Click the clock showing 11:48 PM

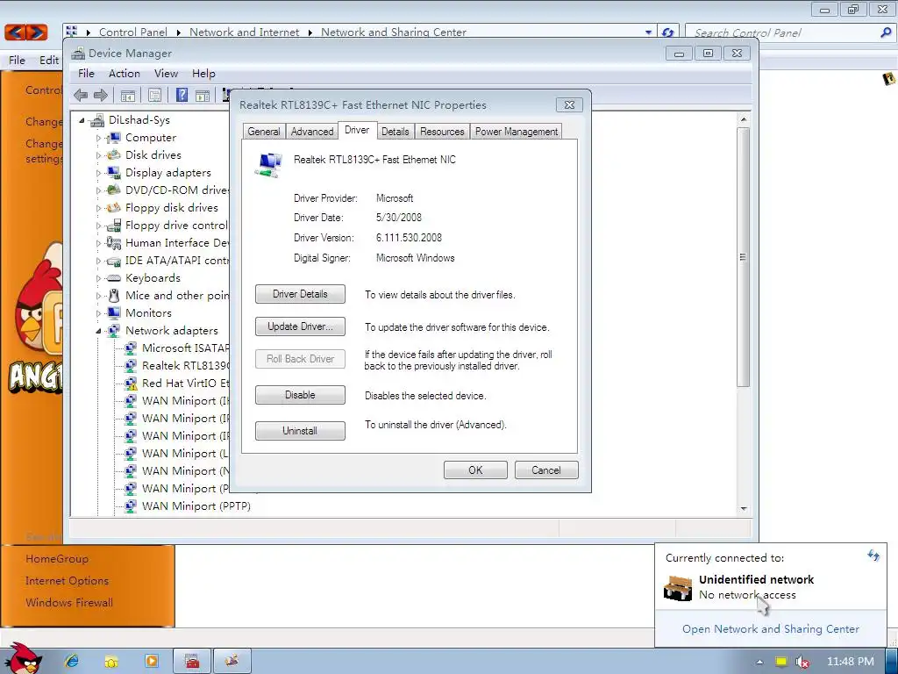coord(851,662)
